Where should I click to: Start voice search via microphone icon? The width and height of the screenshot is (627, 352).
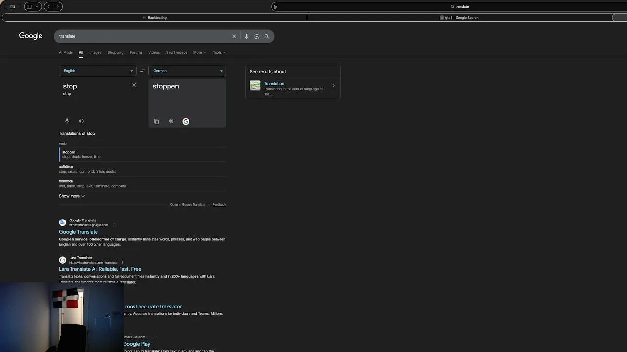click(x=246, y=36)
